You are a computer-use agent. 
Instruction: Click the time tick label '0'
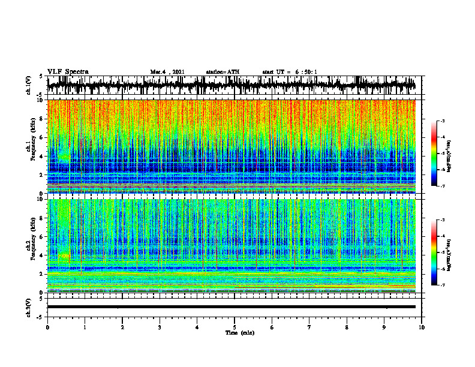[x=47, y=327]
